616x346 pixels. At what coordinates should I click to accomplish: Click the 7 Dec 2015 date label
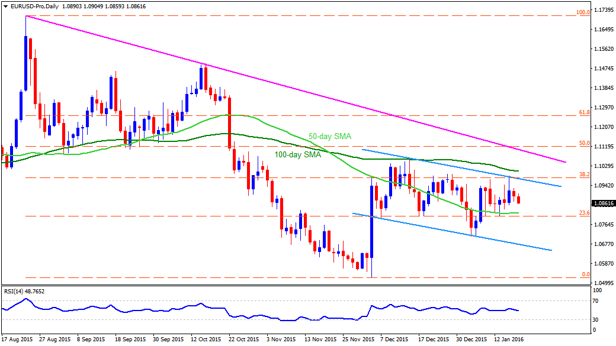coord(394,339)
